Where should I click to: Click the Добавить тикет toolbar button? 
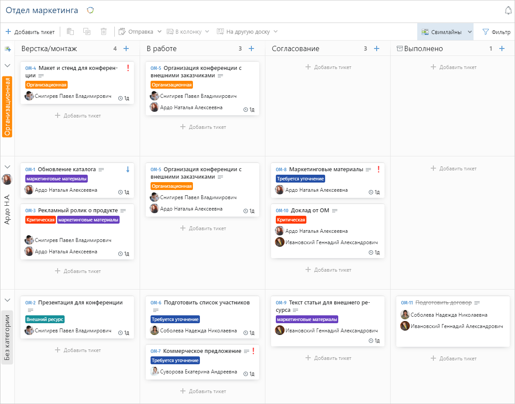[30, 32]
